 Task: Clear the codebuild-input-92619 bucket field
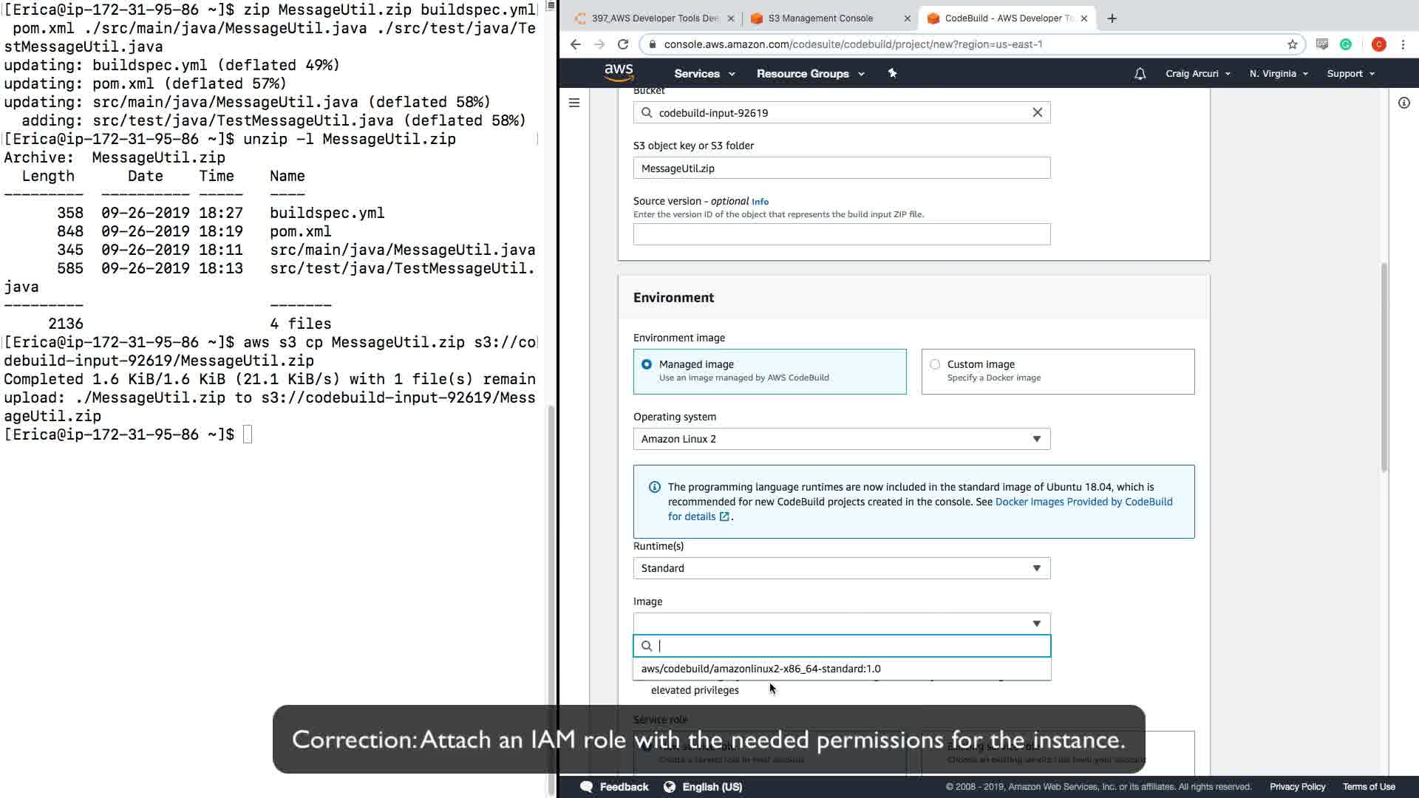[x=1037, y=112]
